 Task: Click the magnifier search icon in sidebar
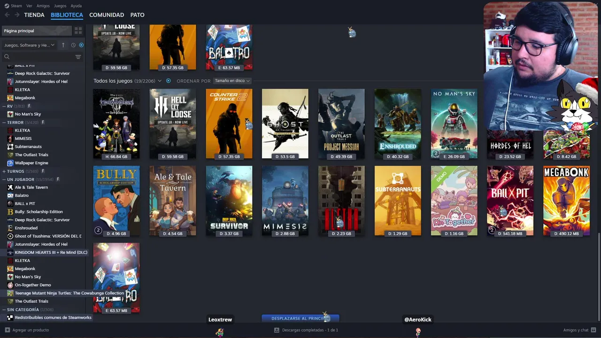coord(7,57)
